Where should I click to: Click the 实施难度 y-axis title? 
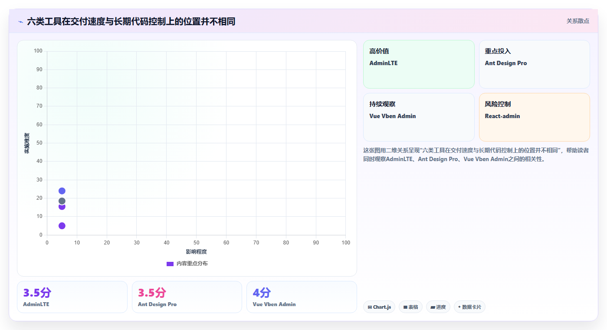[27, 143]
